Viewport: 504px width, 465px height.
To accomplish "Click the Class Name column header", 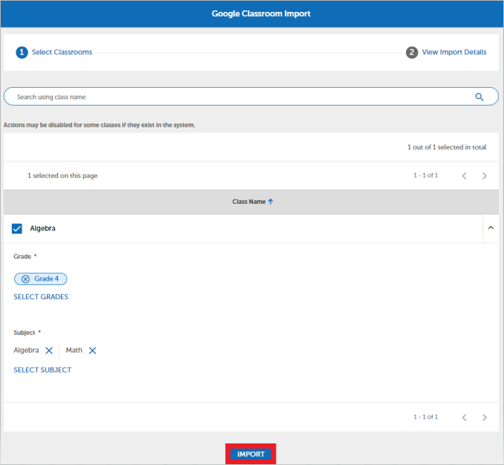I will coord(253,202).
